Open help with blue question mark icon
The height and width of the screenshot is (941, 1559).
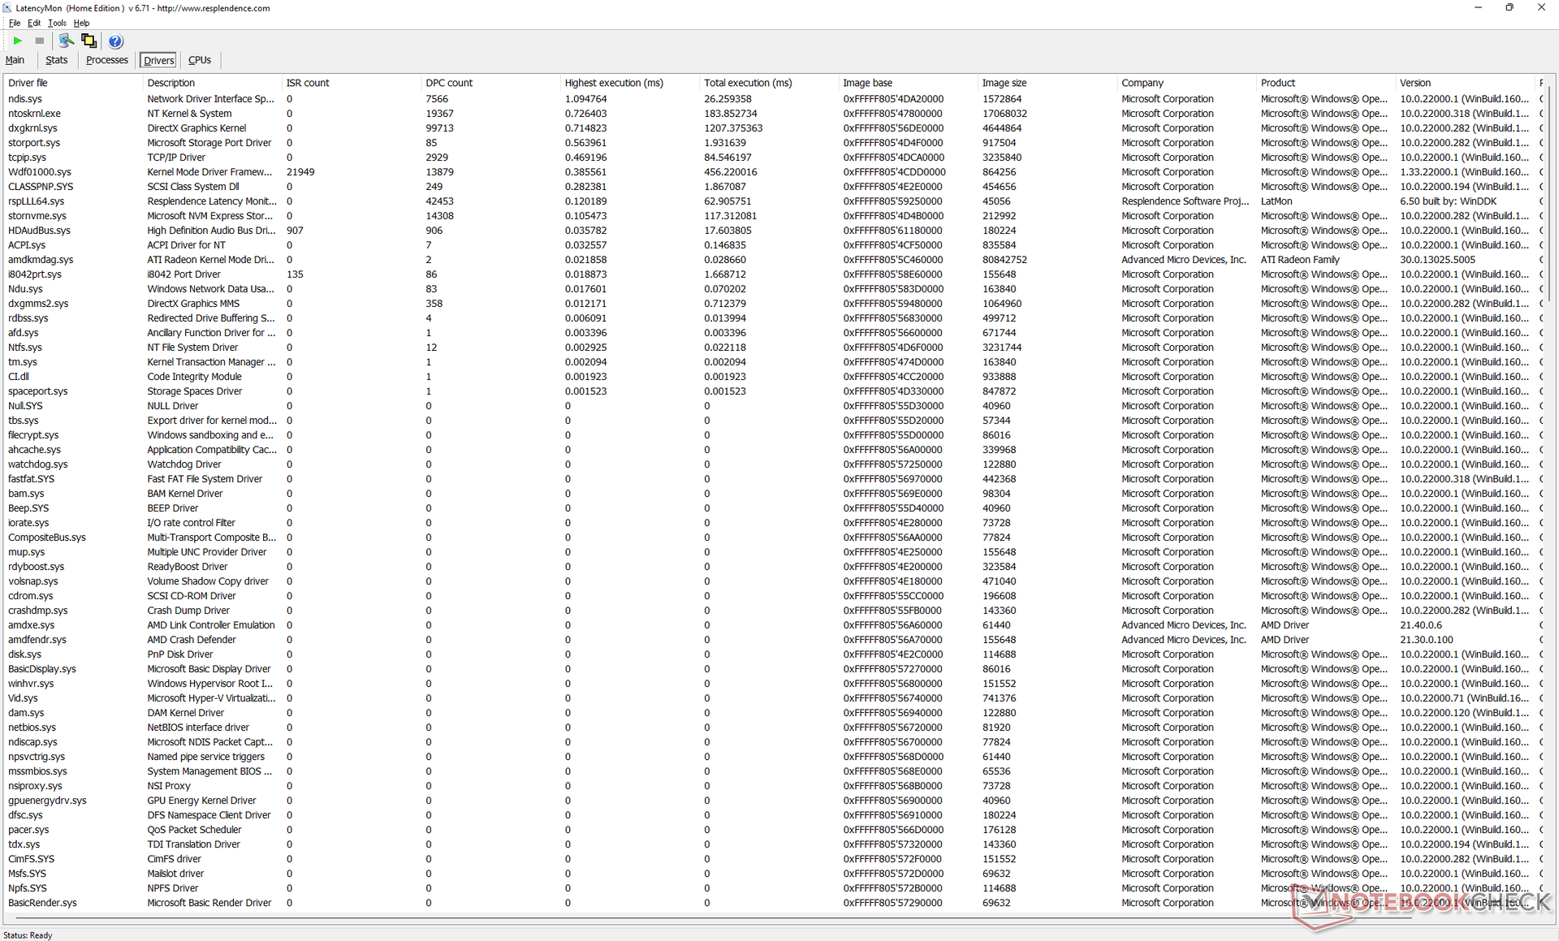click(115, 41)
